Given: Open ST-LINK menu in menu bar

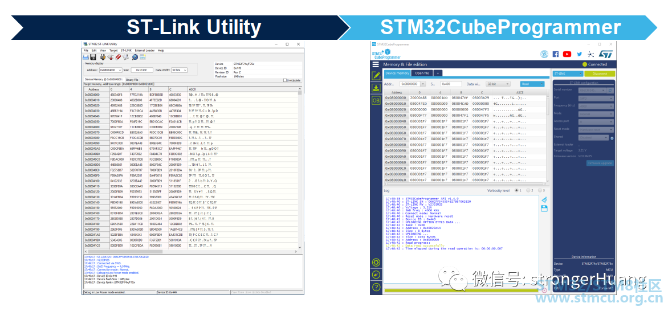Looking at the screenshot, I should [126, 50].
